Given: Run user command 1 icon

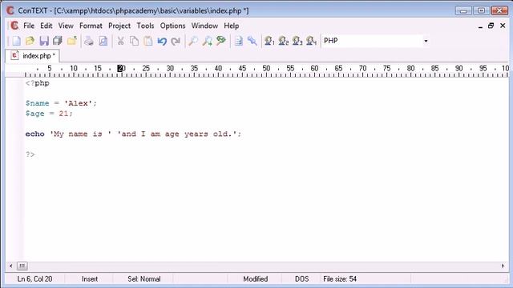Looking at the screenshot, I should [x=269, y=41].
